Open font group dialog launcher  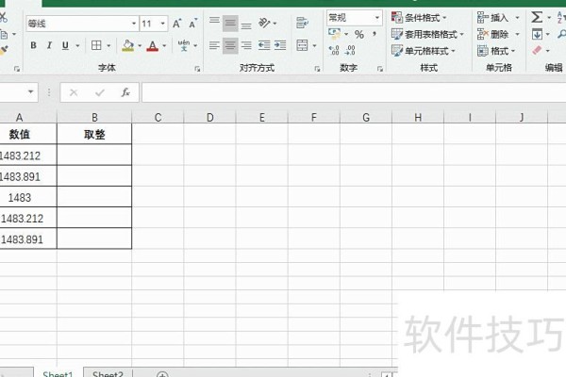[197, 69]
